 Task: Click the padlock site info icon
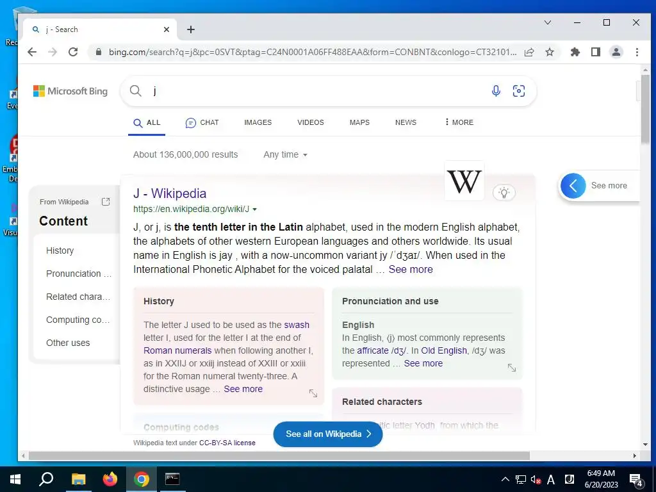point(99,52)
